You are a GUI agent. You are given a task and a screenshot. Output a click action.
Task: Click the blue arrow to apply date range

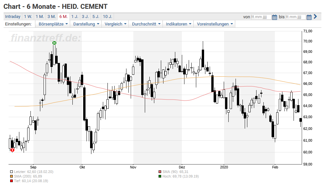click(x=315, y=16)
